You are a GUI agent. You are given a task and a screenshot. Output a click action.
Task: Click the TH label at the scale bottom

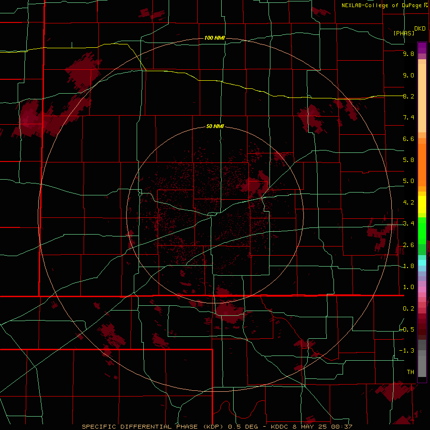410,372
